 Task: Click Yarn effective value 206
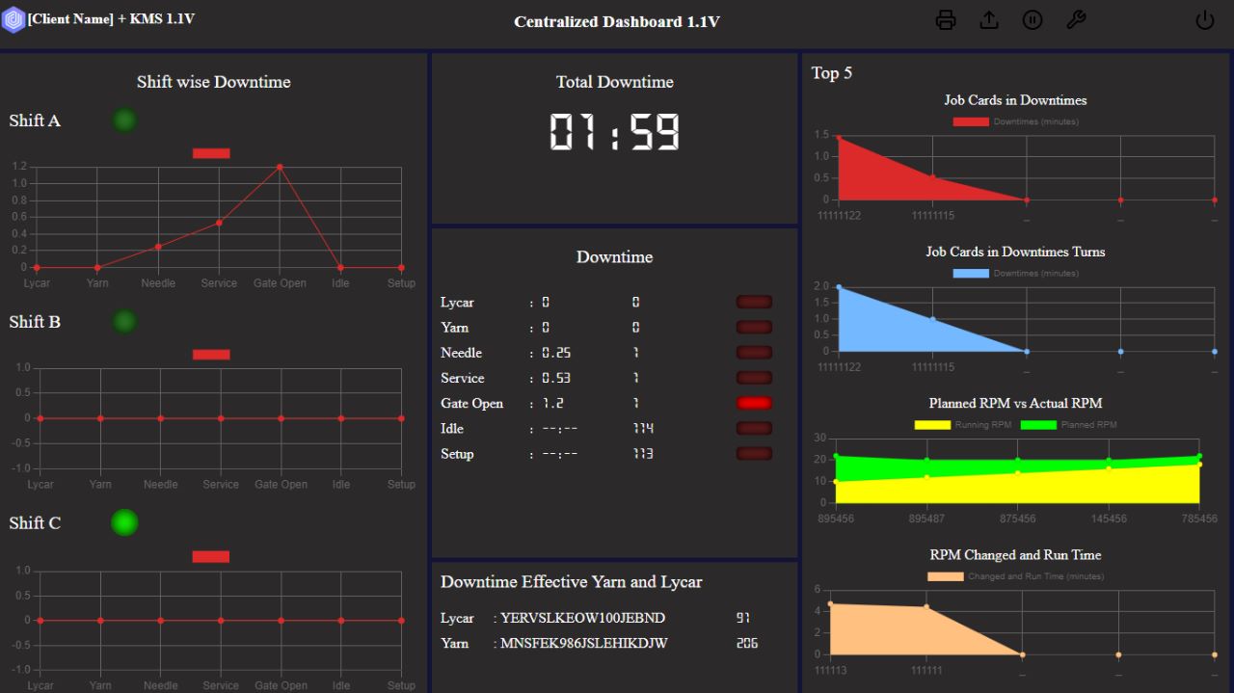[x=746, y=643]
